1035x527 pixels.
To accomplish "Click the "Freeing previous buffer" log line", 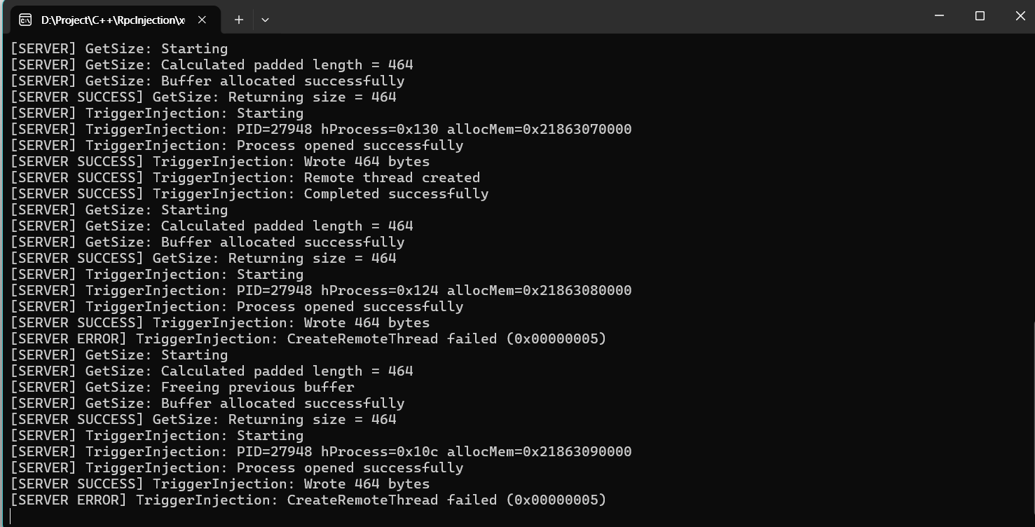I will point(182,388).
